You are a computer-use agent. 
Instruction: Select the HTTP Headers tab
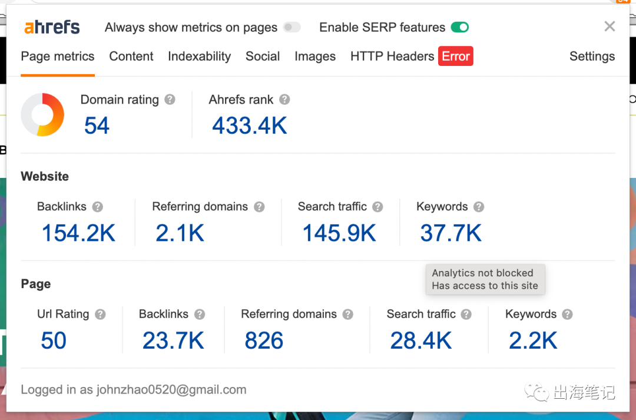(392, 57)
